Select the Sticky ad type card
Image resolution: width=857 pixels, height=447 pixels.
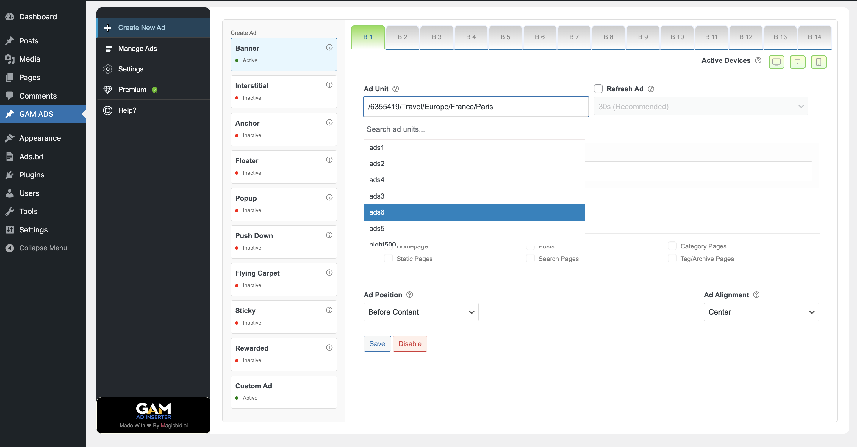(284, 317)
